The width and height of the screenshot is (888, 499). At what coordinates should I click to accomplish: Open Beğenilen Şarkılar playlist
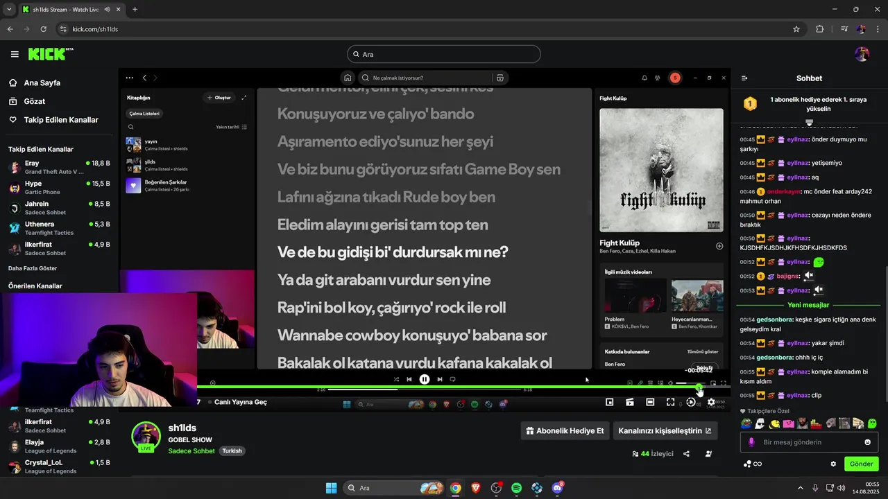pyautogui.click(x=185, y=185)
